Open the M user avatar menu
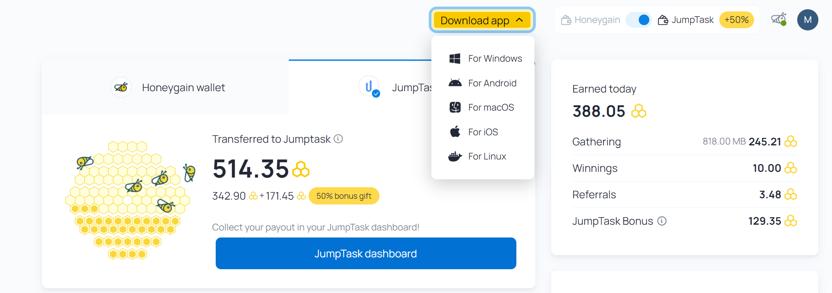832x293 pixels. click(807, 20)
